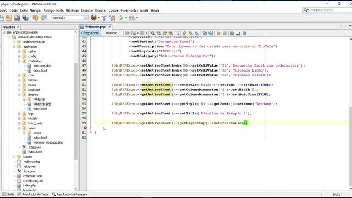Click the Clean and Build icon
Image resolution: width=352 pixels, height=198 pixels.
pos(112,18)
